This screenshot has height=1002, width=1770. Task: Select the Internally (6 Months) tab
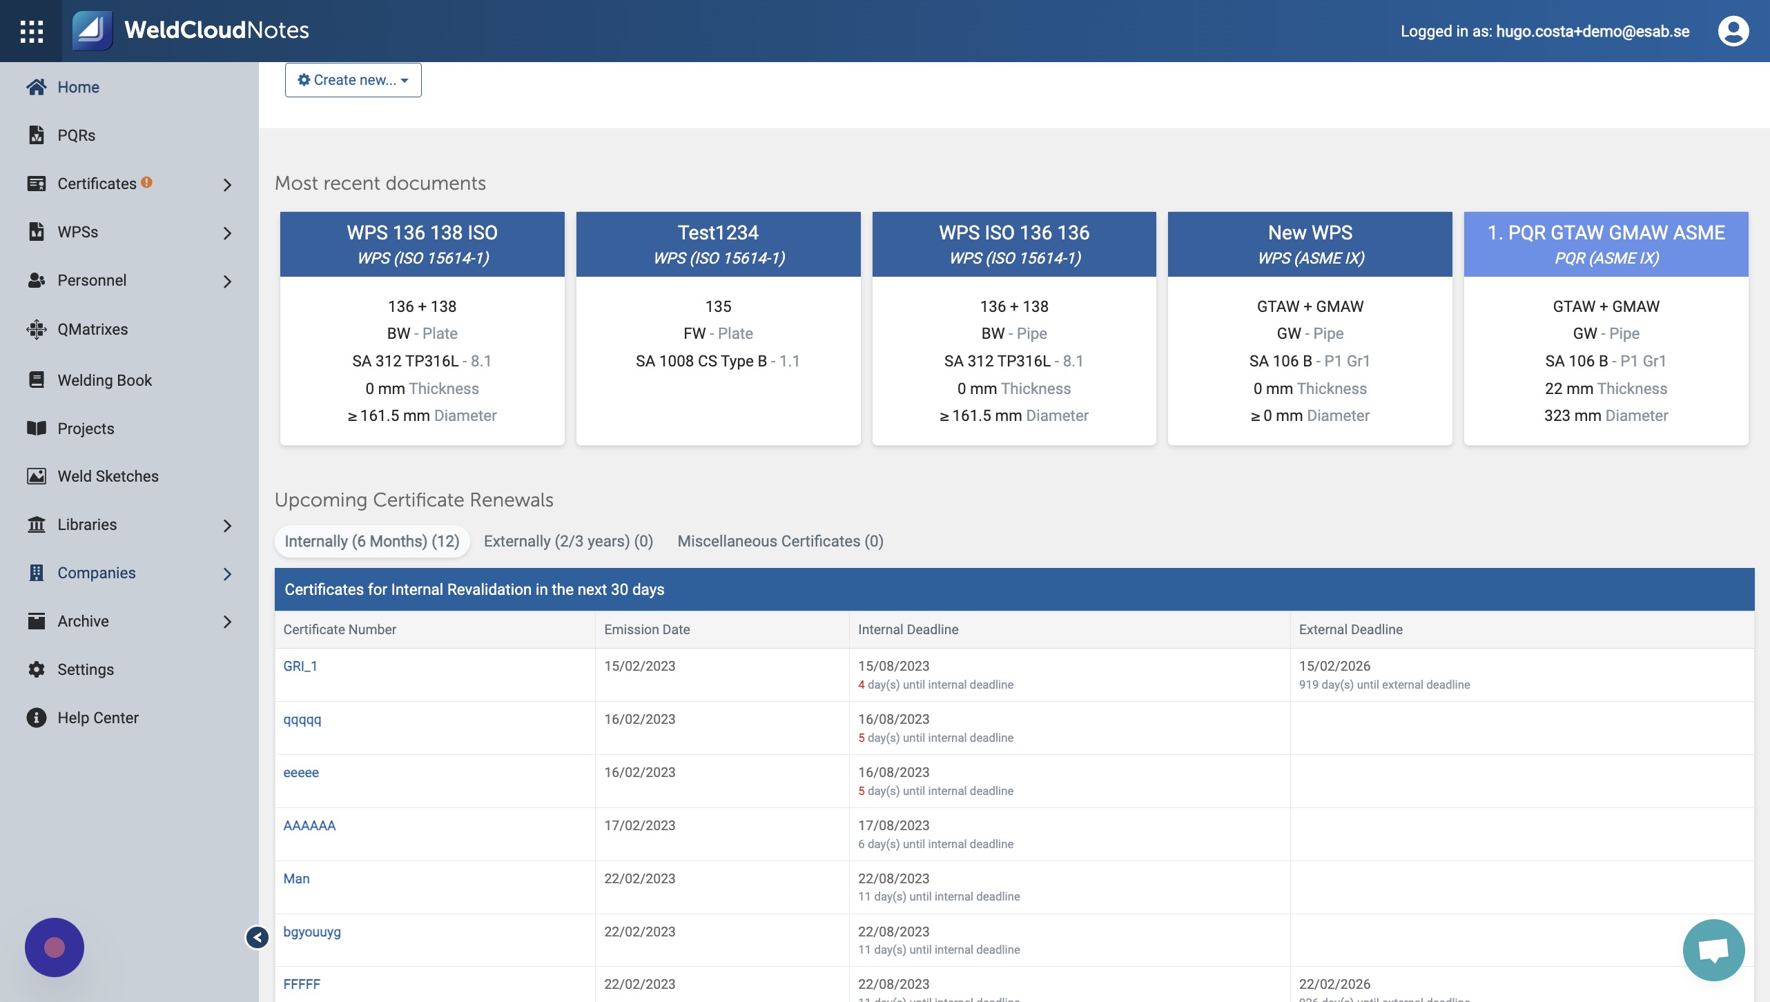pyautogui.click(x=372, y=541)
